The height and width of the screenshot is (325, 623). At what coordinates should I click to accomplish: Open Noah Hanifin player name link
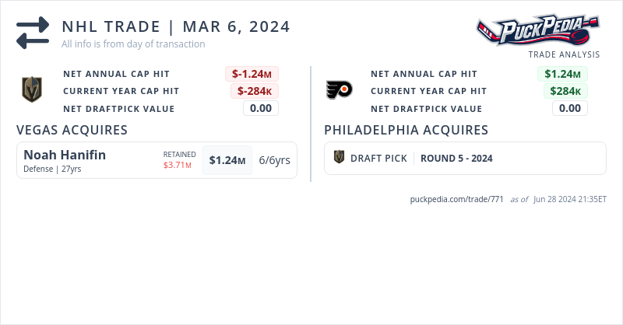65,155
